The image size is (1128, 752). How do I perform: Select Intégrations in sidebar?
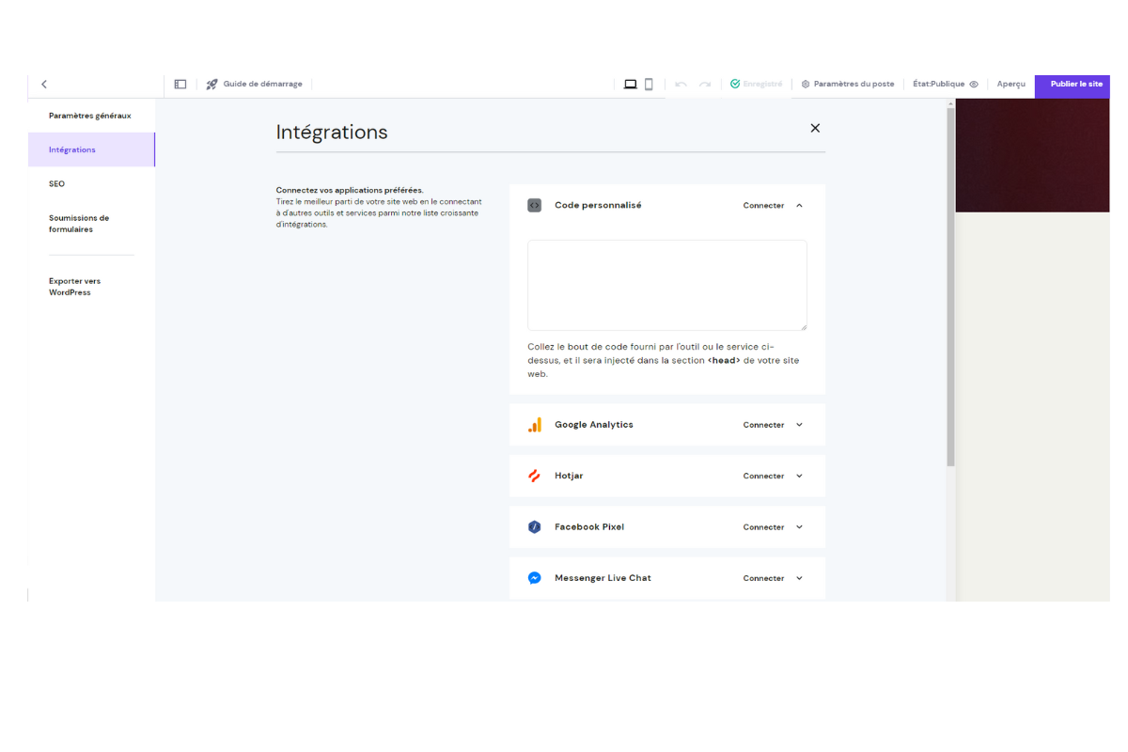[x=91, y=149]
